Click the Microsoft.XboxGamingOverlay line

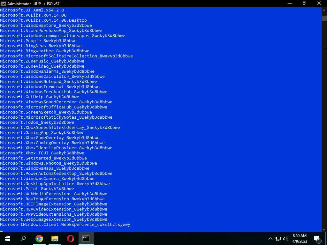[x=52, y=143]
